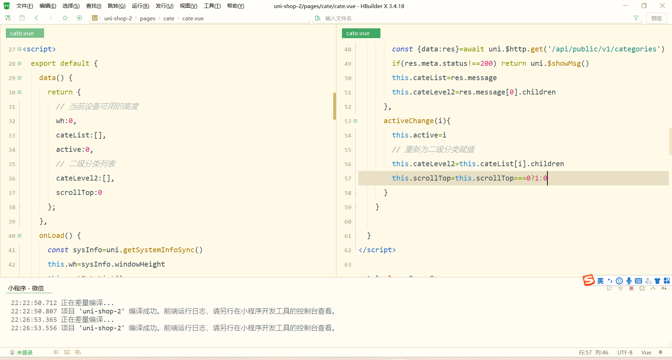The height and width of the screenshot is (360, 672).
Task: Collapse export default fold at line 28
Action: coord(19,64)
